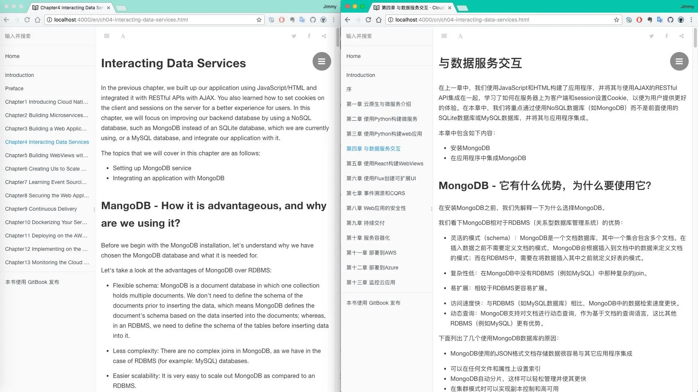The height and width of the screenshot is (392, 698).
Task: Open 第十二章 部署到Azure
Action: pos(372,268)
